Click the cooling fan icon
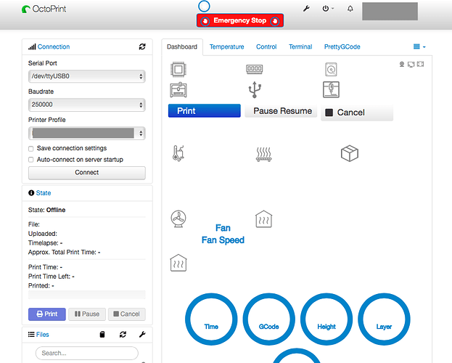Viewport: 452px width, 363px height. 178,219
